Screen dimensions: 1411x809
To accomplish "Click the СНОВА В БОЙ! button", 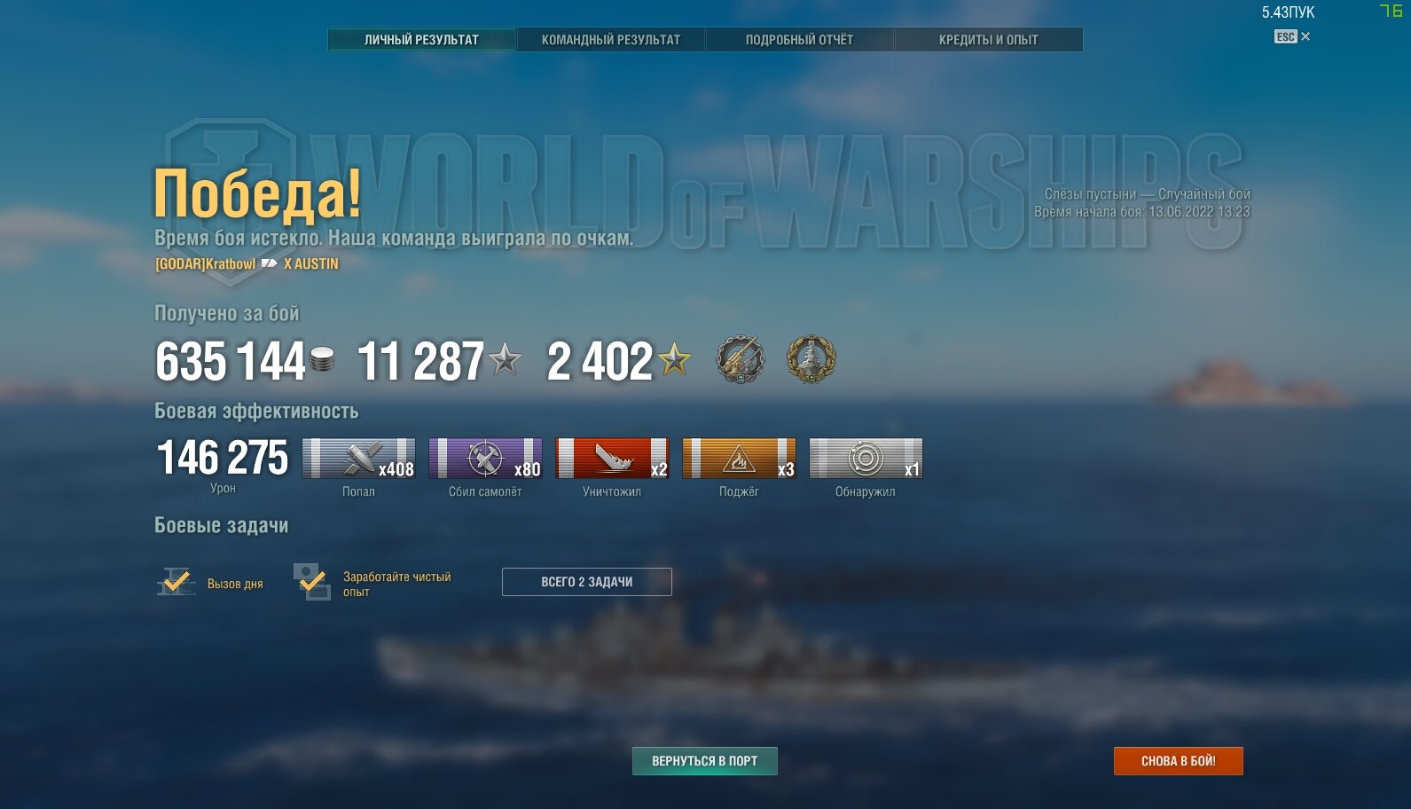I will [1179, 761].
